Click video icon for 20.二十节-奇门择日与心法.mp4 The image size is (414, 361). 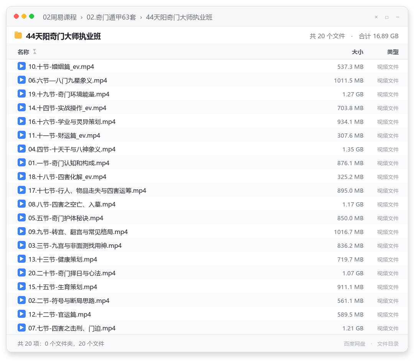click(21, 273)
